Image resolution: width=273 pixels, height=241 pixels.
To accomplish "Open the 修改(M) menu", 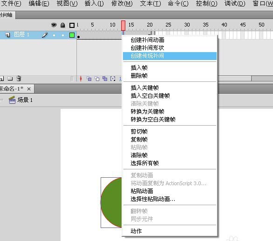I will [122, 3].
